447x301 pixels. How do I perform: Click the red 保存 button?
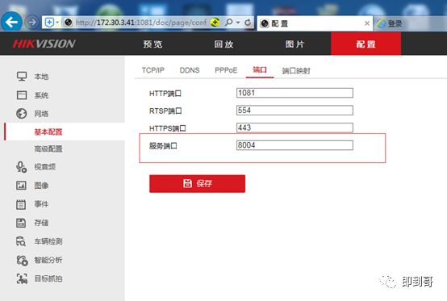tap(197, 183)
